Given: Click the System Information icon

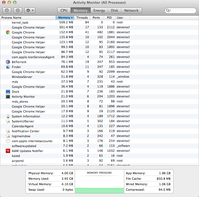Looking at the screenshot, I should 8,116.
